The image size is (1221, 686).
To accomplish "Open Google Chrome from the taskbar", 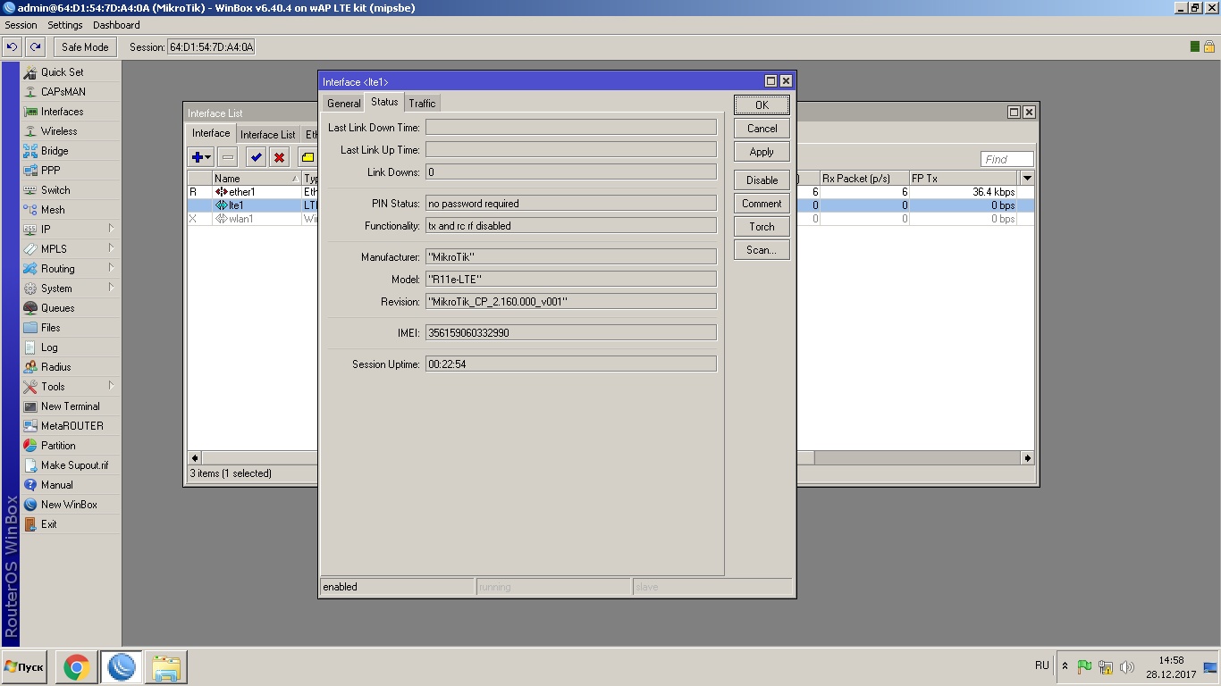I will click(x=76, y=667).
